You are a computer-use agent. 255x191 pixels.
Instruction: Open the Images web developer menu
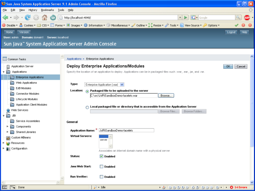[74, 26]
